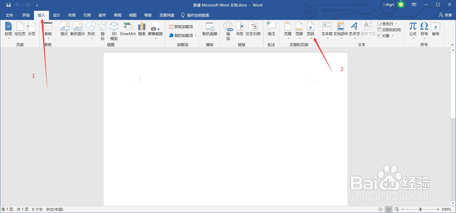Open zoom dialog via 100% level

446,209
